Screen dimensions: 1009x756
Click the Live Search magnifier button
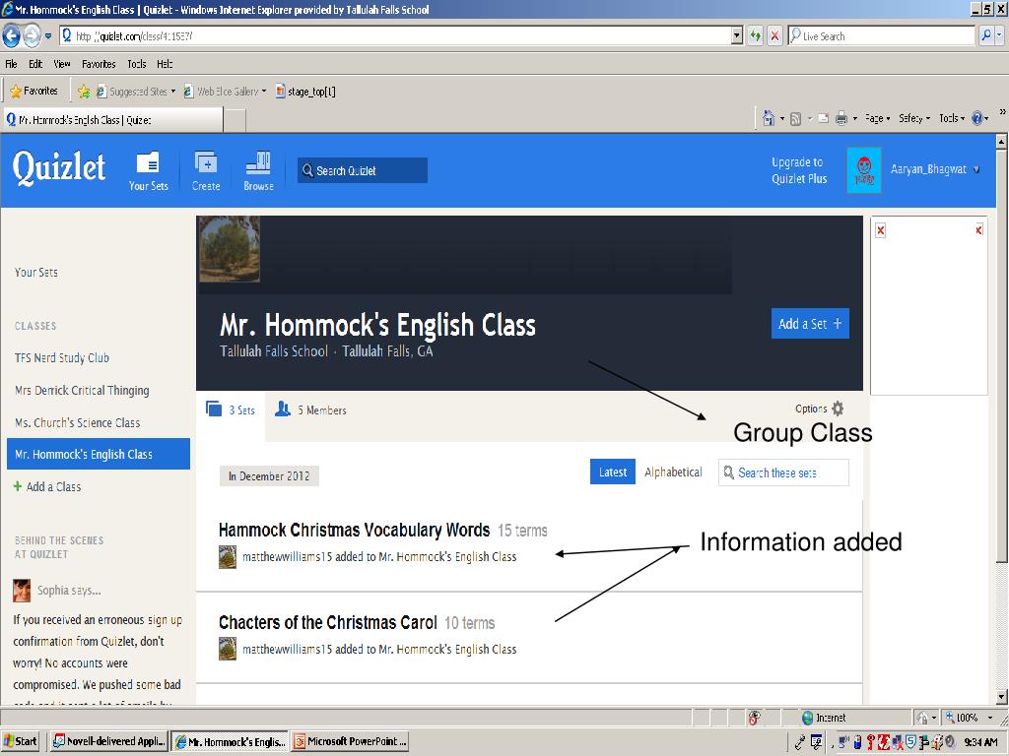(985, 36)
